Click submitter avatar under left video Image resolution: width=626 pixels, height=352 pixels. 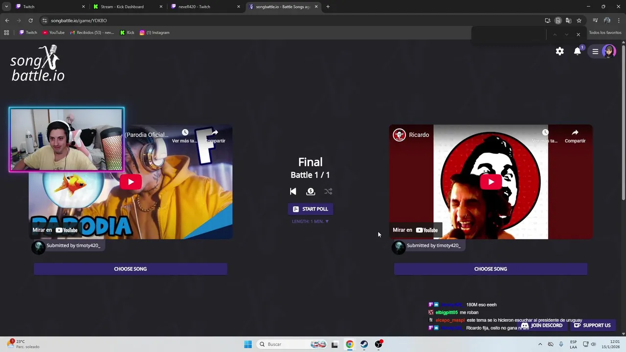point(38,247)
